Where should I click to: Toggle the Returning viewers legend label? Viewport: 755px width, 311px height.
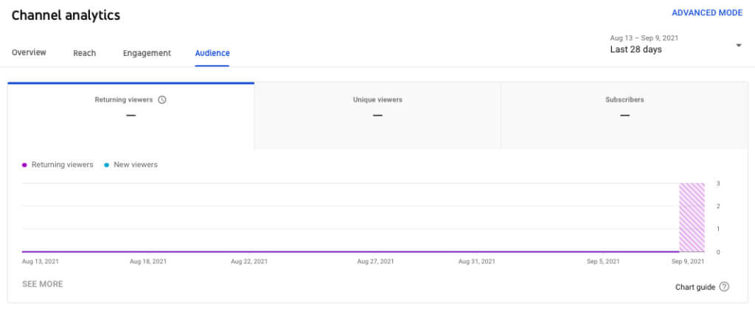coord(62,165)
